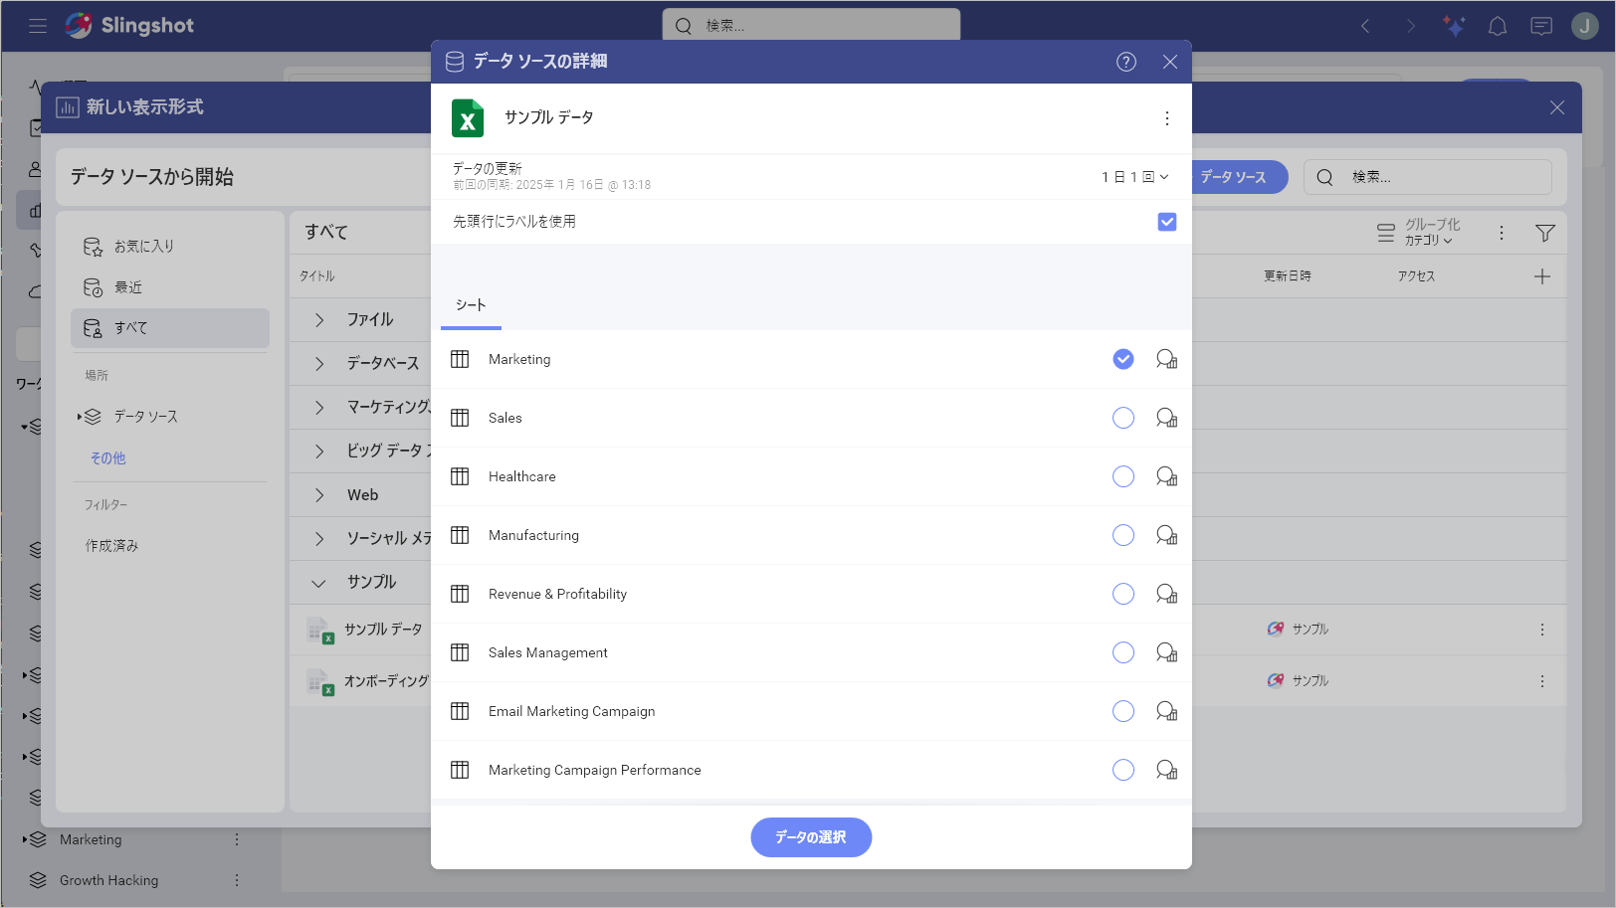1616x908 pixels.
Task: Open help in data source details dialog
Action: [x=1126, y=62]
